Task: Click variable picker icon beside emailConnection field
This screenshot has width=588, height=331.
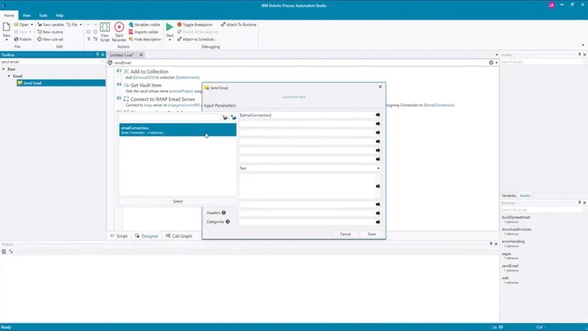Action: point(377,115)
